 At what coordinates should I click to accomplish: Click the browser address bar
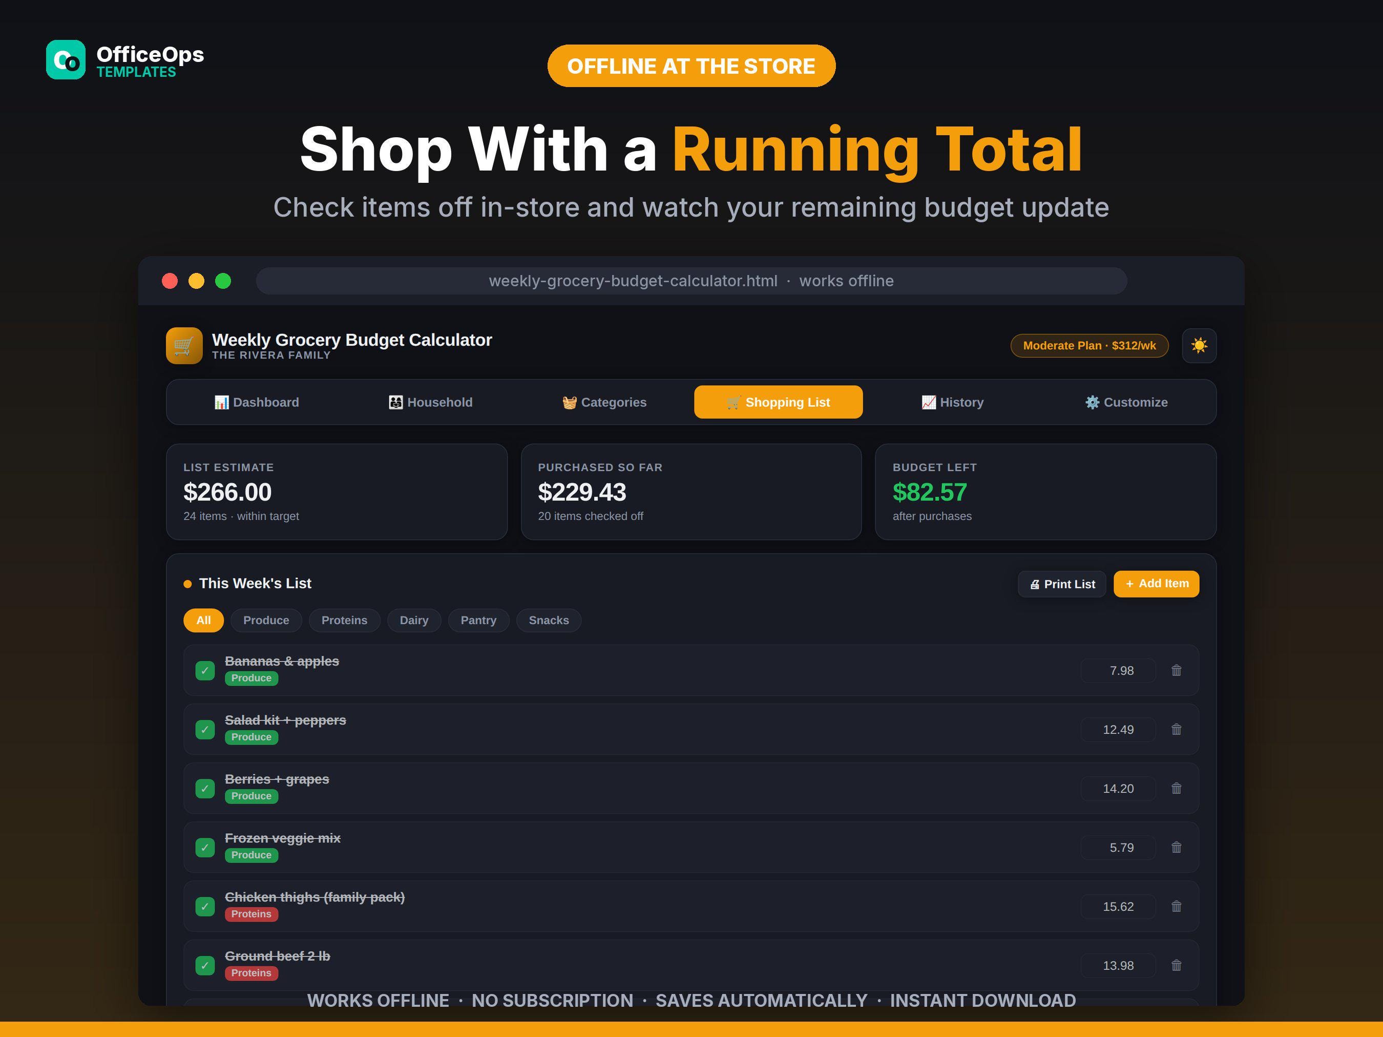(x=691, y=281)
